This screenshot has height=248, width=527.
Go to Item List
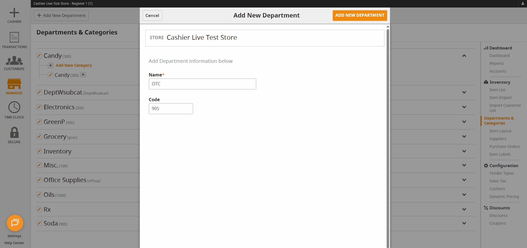point(497,90)
